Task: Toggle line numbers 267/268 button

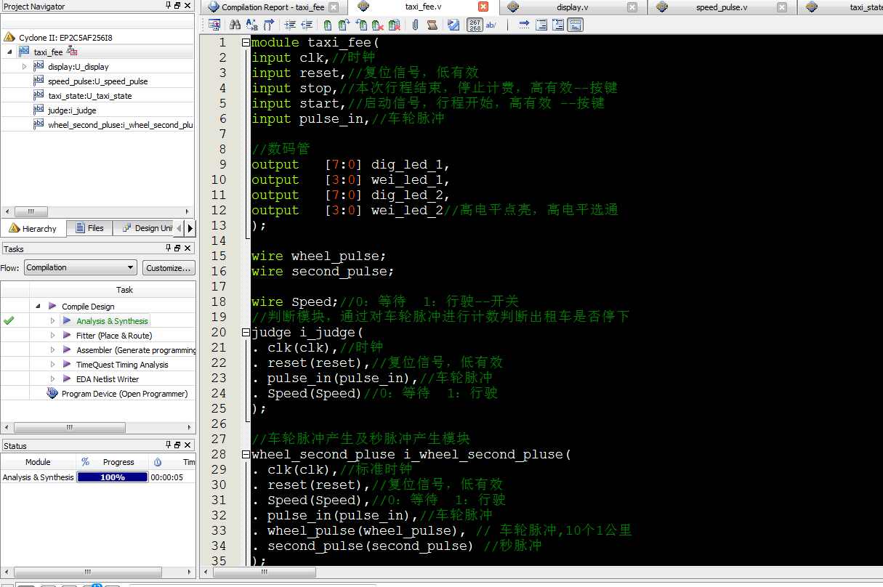Action: [x=475, y=25]
